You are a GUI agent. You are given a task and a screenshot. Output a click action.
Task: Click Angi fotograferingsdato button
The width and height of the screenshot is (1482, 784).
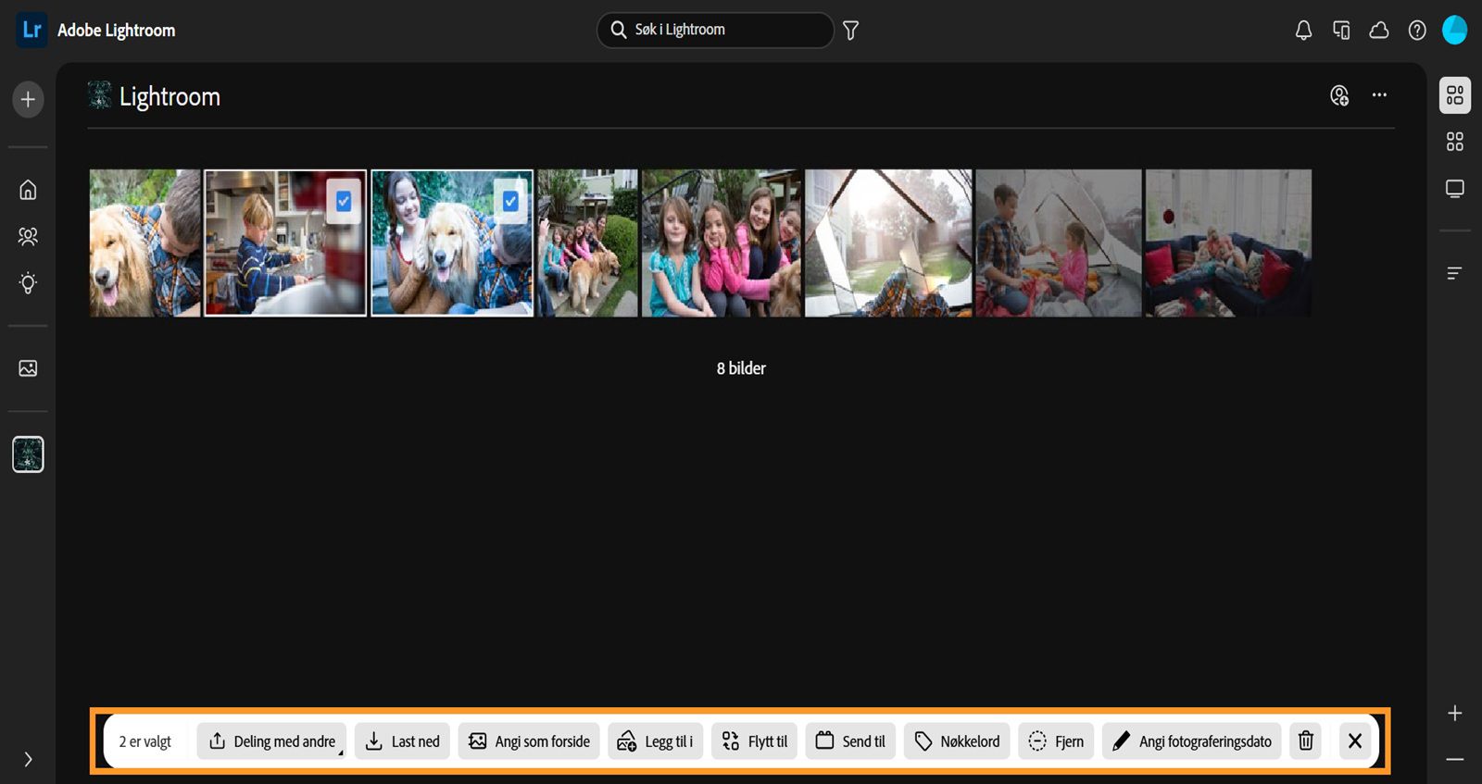click(x=1192, y=741)
